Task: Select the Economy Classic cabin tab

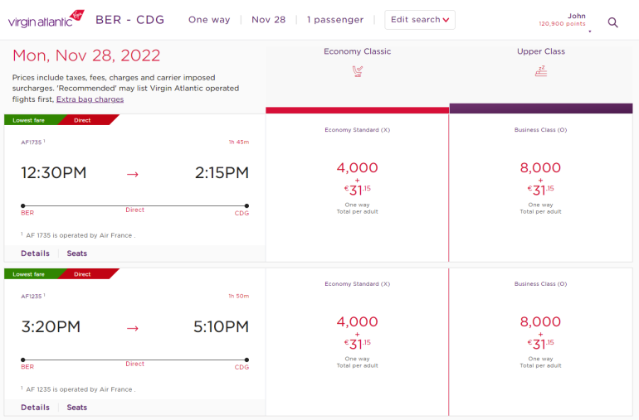Action: (x=357, y=51)
